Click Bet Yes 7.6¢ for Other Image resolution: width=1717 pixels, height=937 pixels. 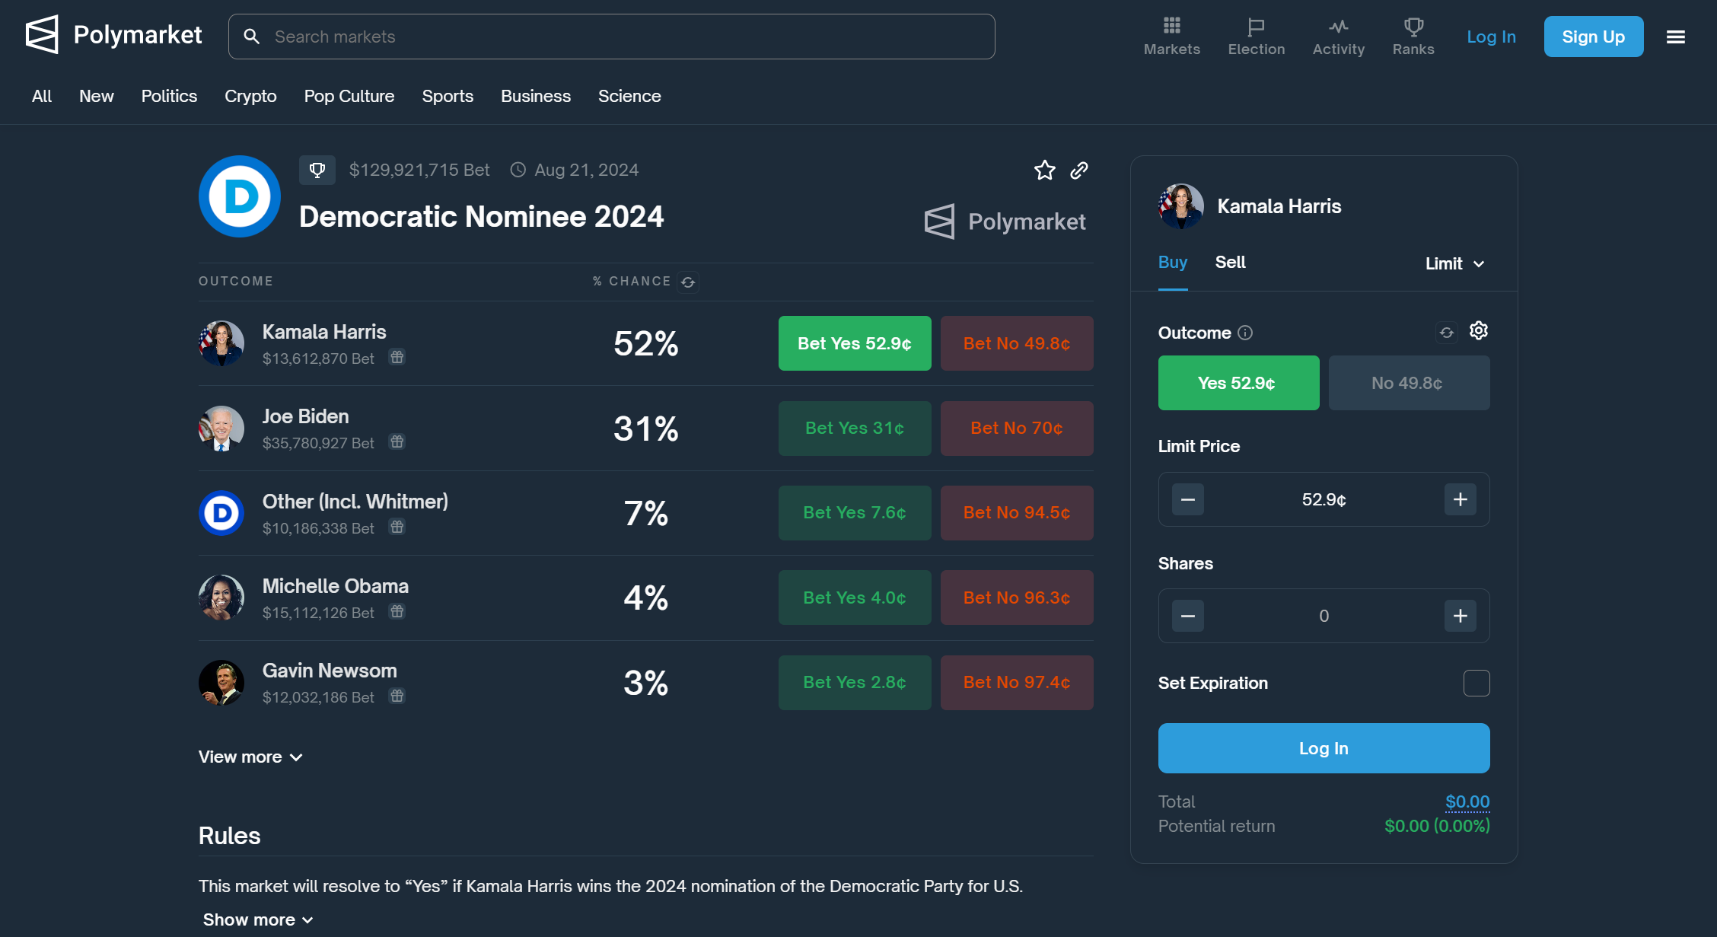(855, 513)
